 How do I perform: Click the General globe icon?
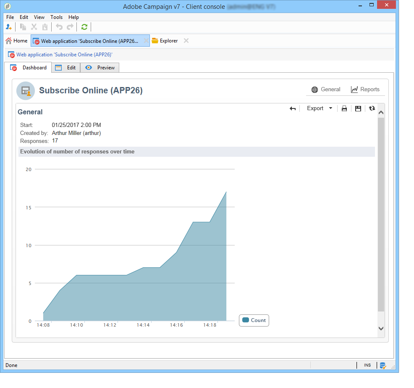(x=314, y=90)
